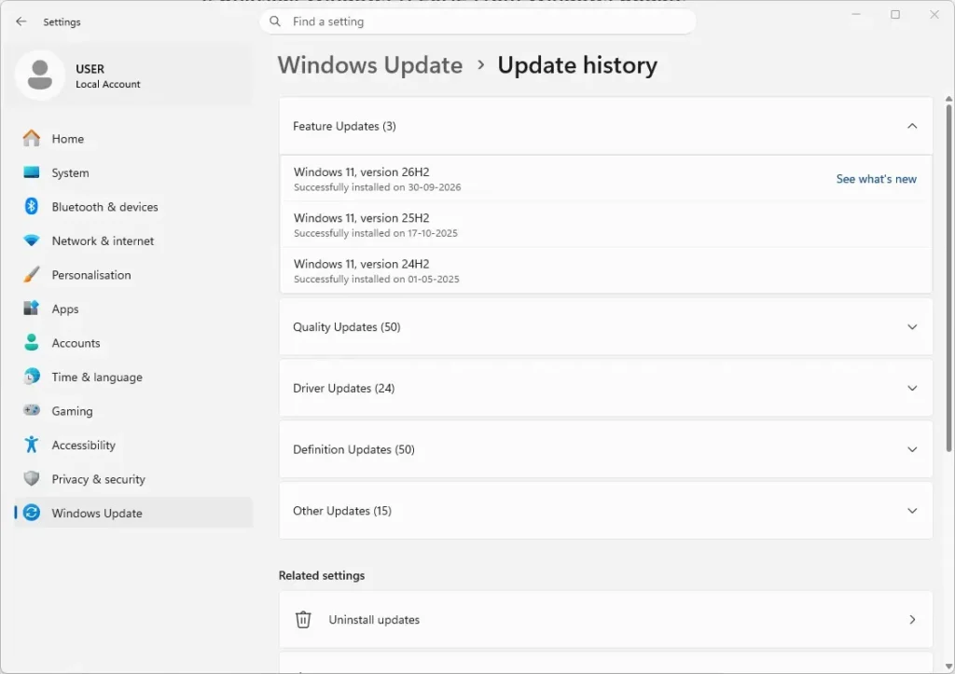Click the Definition Updates (50) label
955x674 pixels.
pos(353,449)
